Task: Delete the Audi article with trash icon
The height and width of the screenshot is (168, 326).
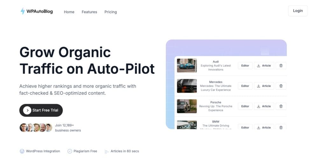Action: point(281,66)
